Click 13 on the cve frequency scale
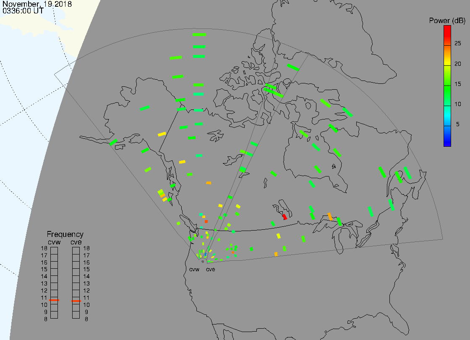This screenshot has width=470, height=340. pyautogui.click(x=86, y=283)
